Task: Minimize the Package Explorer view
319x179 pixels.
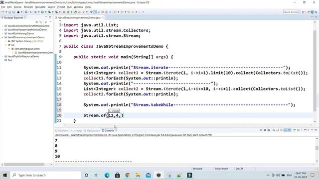Action: click(x=46, y=17)
